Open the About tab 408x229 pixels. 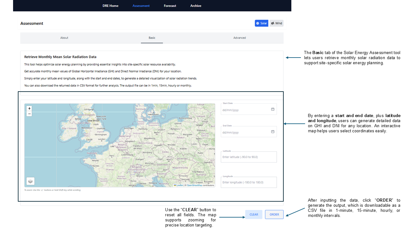tap(64, 38)
